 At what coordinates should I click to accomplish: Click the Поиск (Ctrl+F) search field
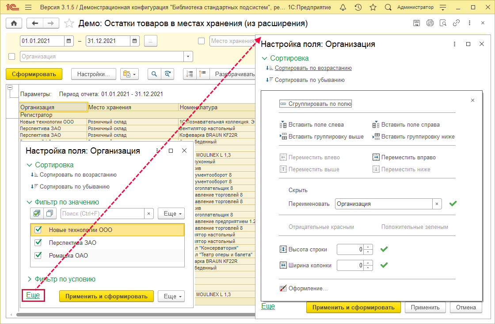pos(103,214)
